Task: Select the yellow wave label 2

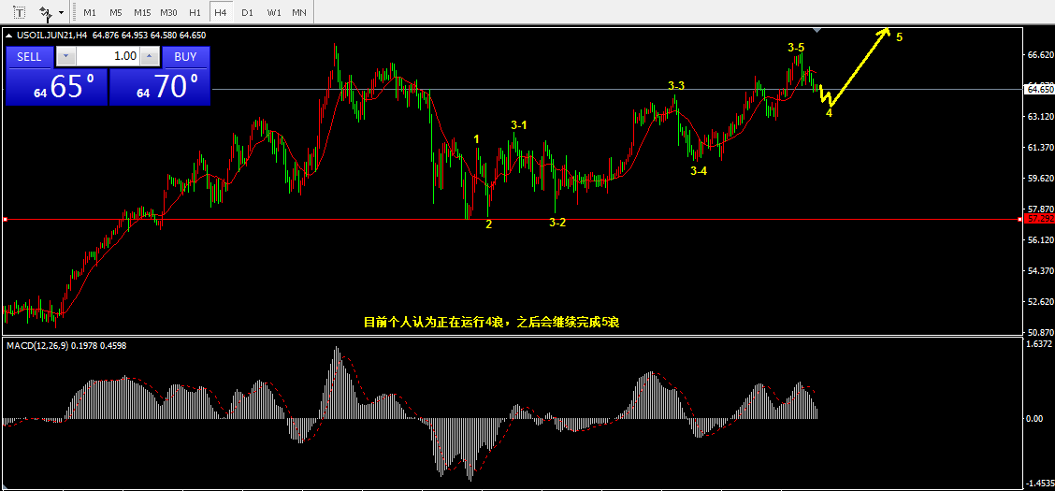Action: click(488, 224)
